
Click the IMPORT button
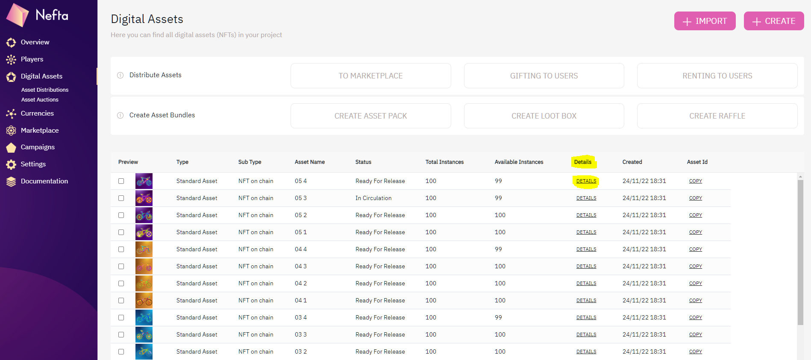coord(705,21)
